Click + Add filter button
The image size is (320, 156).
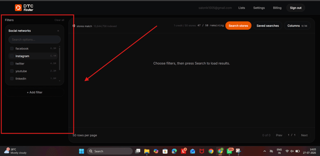pyautogui.click(x=34, y=92)
